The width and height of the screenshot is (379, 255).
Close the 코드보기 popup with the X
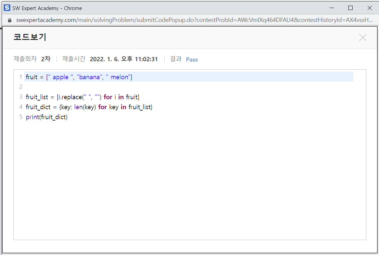pos(363,37)
